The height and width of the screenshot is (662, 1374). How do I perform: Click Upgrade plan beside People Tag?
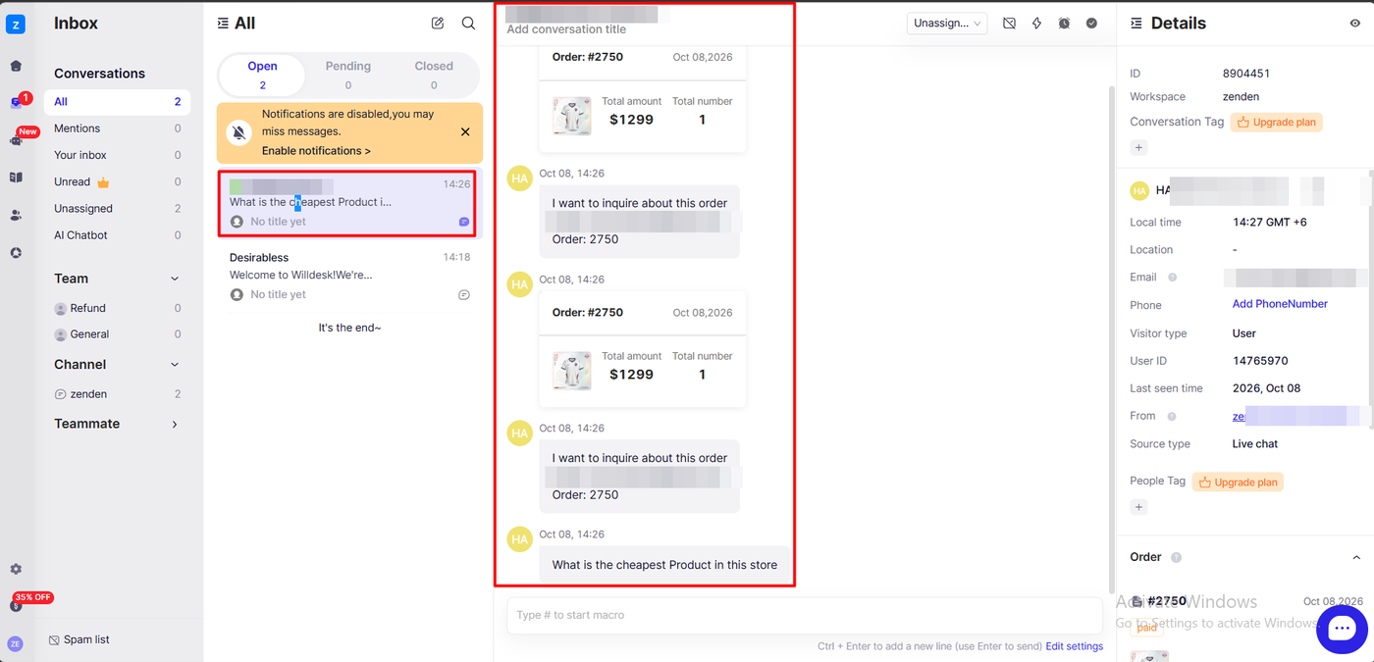pyautogui.click(x=1238, y=483)
